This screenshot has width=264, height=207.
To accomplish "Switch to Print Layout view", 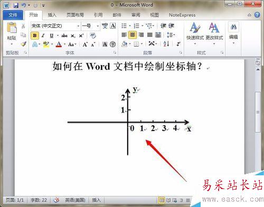I will pos(162,200).
